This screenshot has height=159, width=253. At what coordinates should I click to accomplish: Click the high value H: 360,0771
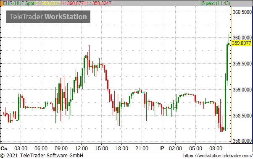74,3
